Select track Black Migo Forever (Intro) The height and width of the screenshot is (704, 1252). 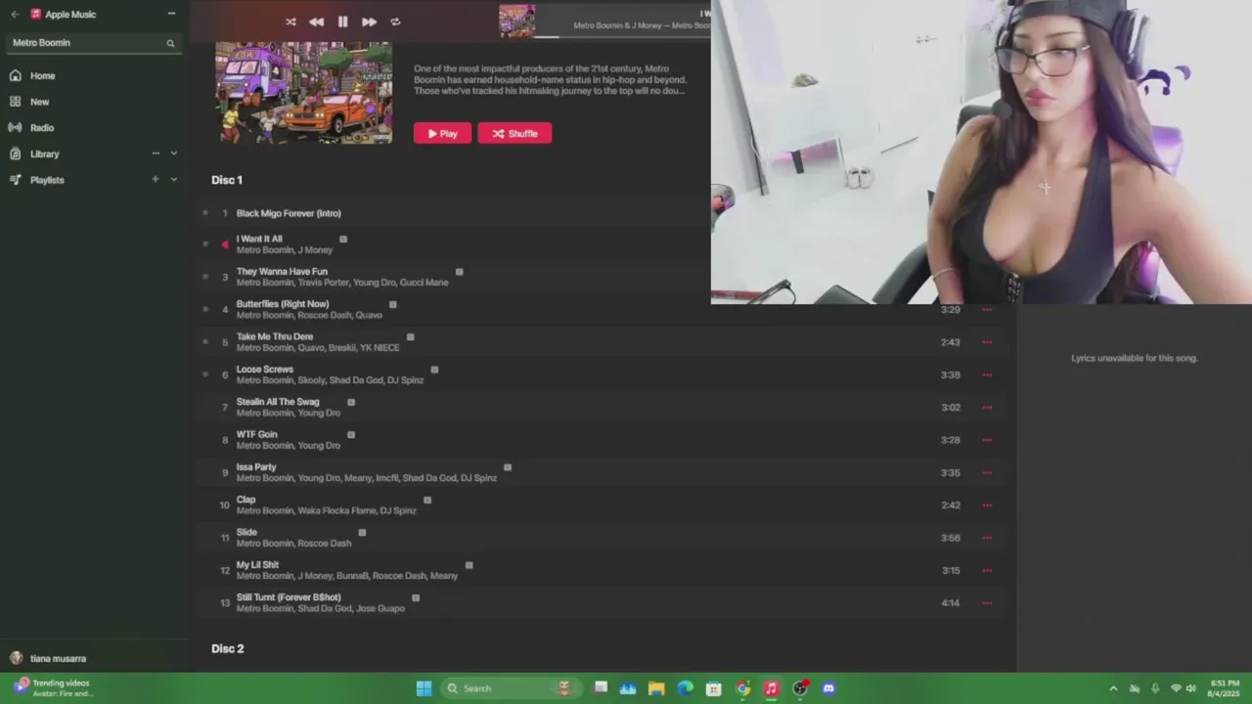tap(289, 213)
